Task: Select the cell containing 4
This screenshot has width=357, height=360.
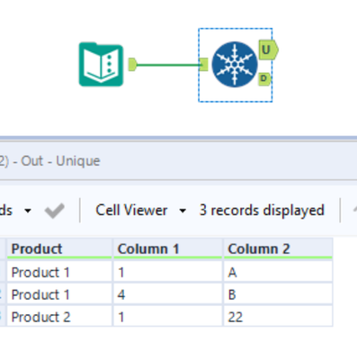Action: click(167, 294)
